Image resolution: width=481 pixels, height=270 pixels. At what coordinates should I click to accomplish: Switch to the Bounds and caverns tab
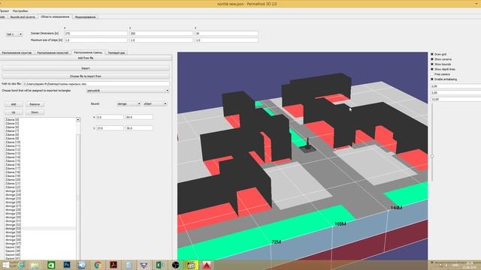pyautogui.click(x=23, y=16)
